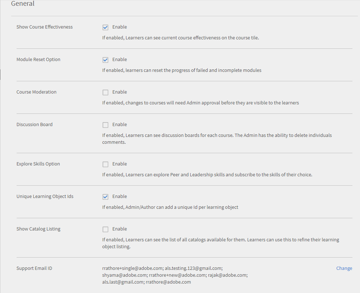Viewport: 360px width, 293px height.
Task: Uncheck the Unique Learning Object Ids checkbox
Action: click(105, 197)
